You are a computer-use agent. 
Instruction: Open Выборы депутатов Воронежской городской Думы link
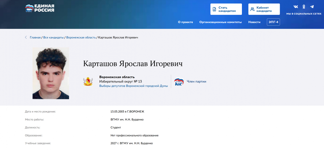click(134, 86)
